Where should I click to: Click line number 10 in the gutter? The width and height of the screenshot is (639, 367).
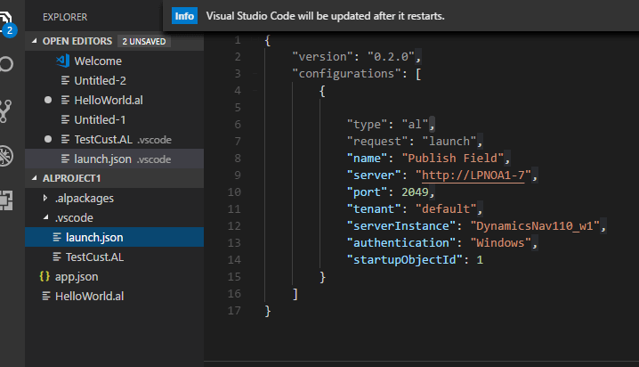pos(234,192)
